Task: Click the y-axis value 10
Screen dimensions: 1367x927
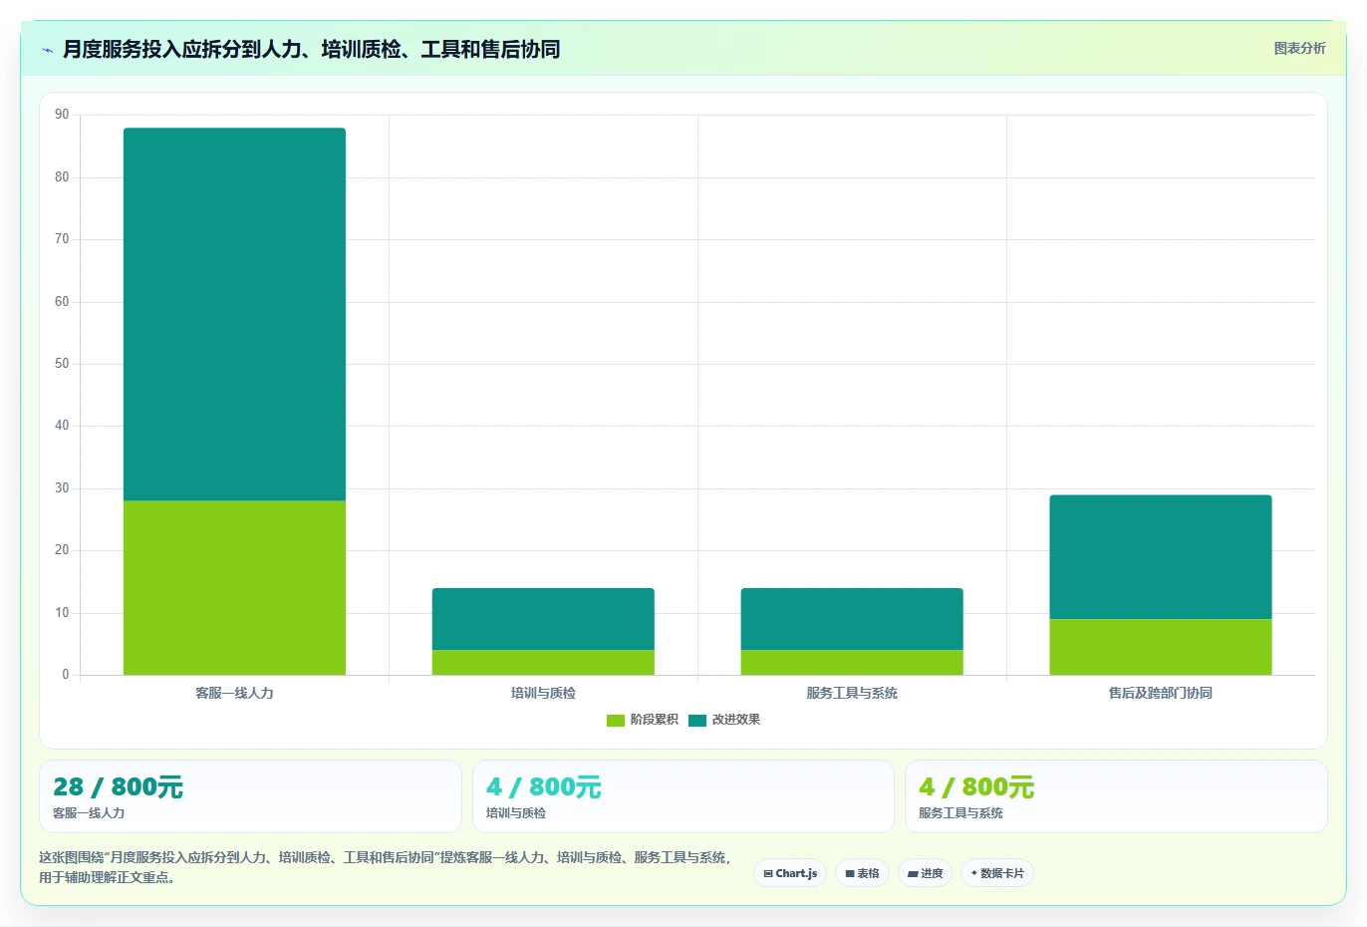Action: pos(62,613)
